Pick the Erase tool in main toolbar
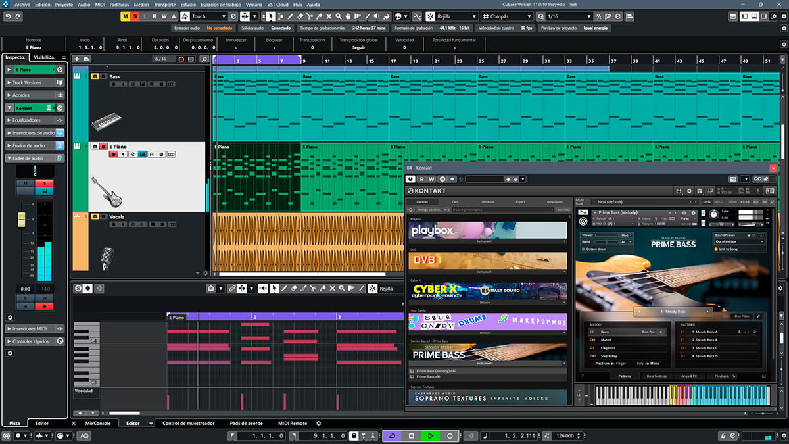The height and width of the screenshot is (444, 789). click(300, 16)
